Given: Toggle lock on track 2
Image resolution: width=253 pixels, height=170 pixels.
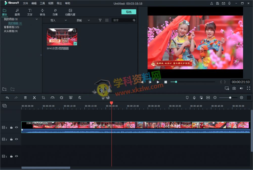Looking at the screenshot, I should pyautogui.click(x=11, y=139).
